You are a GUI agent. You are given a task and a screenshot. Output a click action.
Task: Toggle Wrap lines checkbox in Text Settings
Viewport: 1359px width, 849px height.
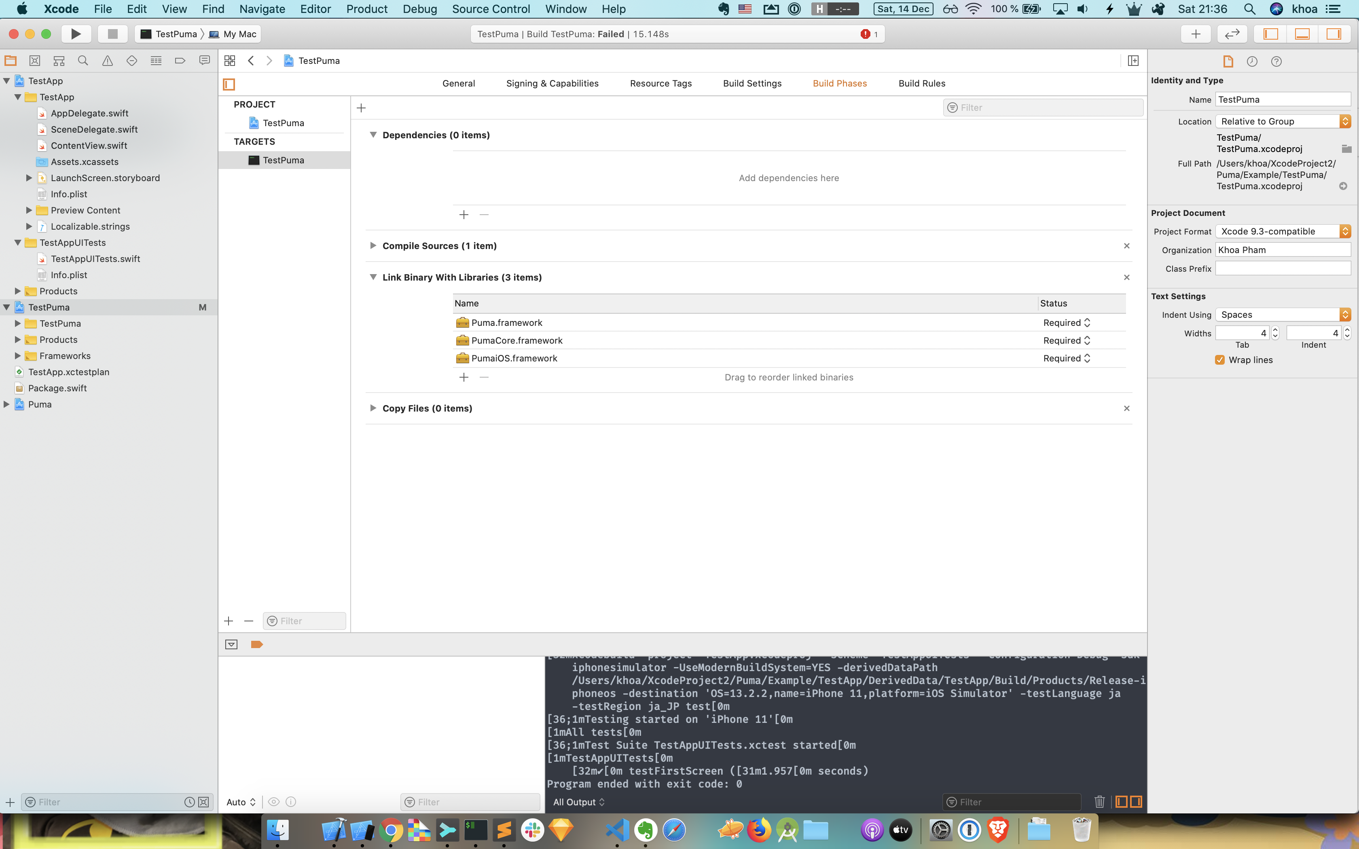click(1219, 359)
